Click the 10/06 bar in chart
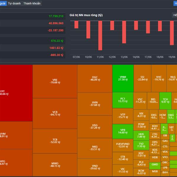 pyautogui.click(x=88, y=29)
